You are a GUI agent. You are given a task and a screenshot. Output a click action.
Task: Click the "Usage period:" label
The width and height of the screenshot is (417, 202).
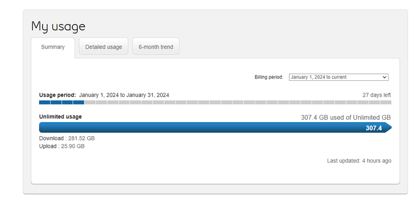pos(58,95)
